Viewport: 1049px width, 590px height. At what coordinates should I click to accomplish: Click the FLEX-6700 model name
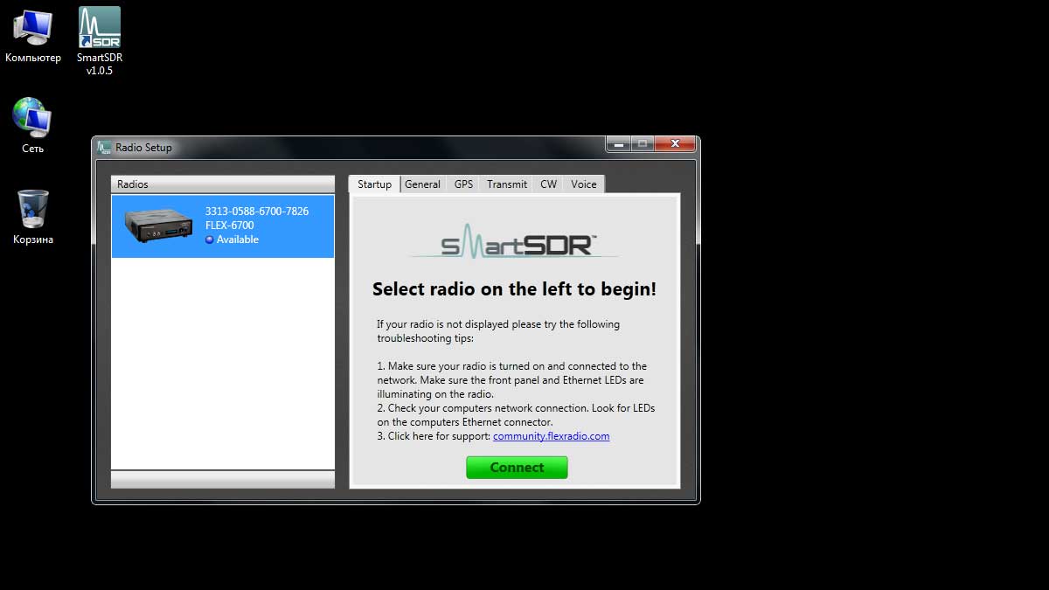tap(230, 226)
